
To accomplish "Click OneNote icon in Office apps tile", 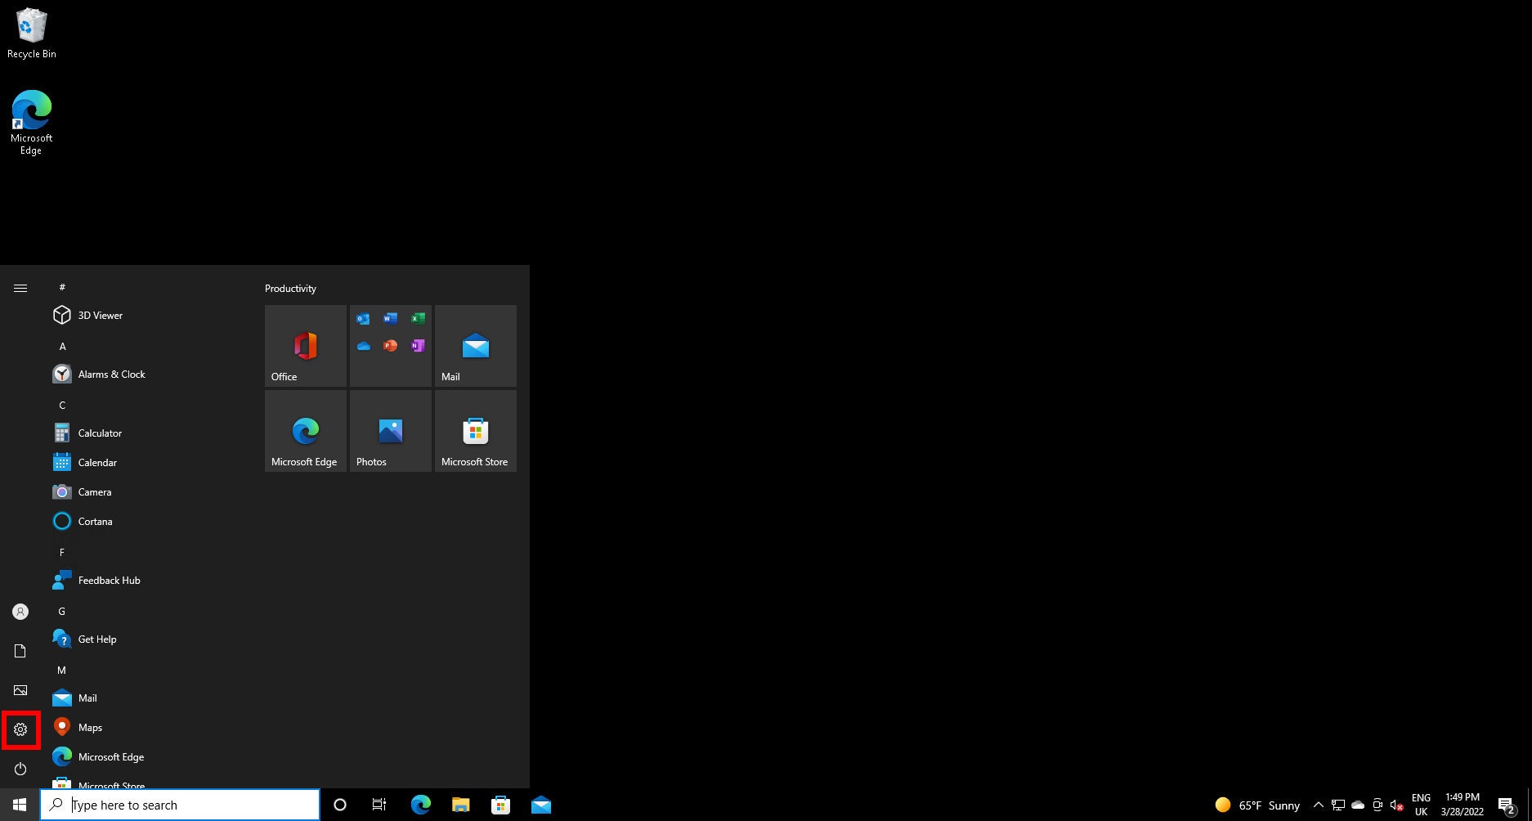I will click(x=418, y=346).
